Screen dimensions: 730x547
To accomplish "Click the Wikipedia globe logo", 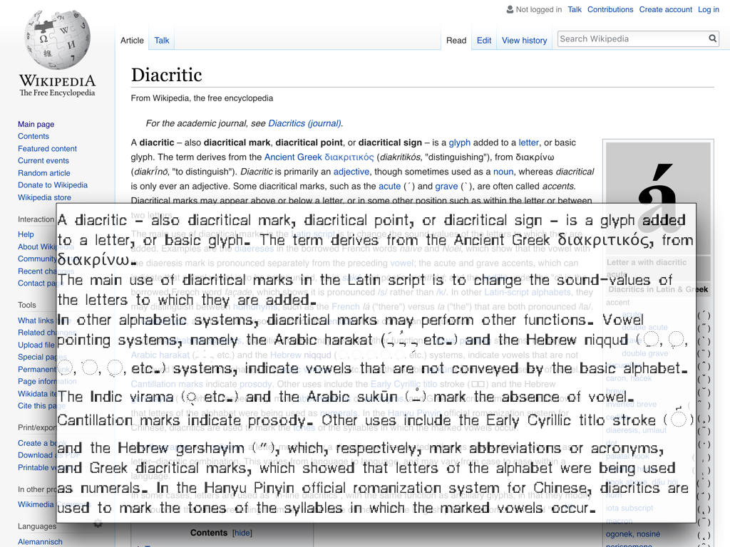I will pyautogui.click(x=57, y=39).
